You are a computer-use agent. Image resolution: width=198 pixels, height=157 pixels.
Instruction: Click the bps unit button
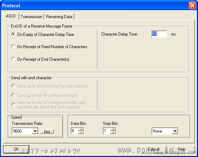tap(47, 131)
